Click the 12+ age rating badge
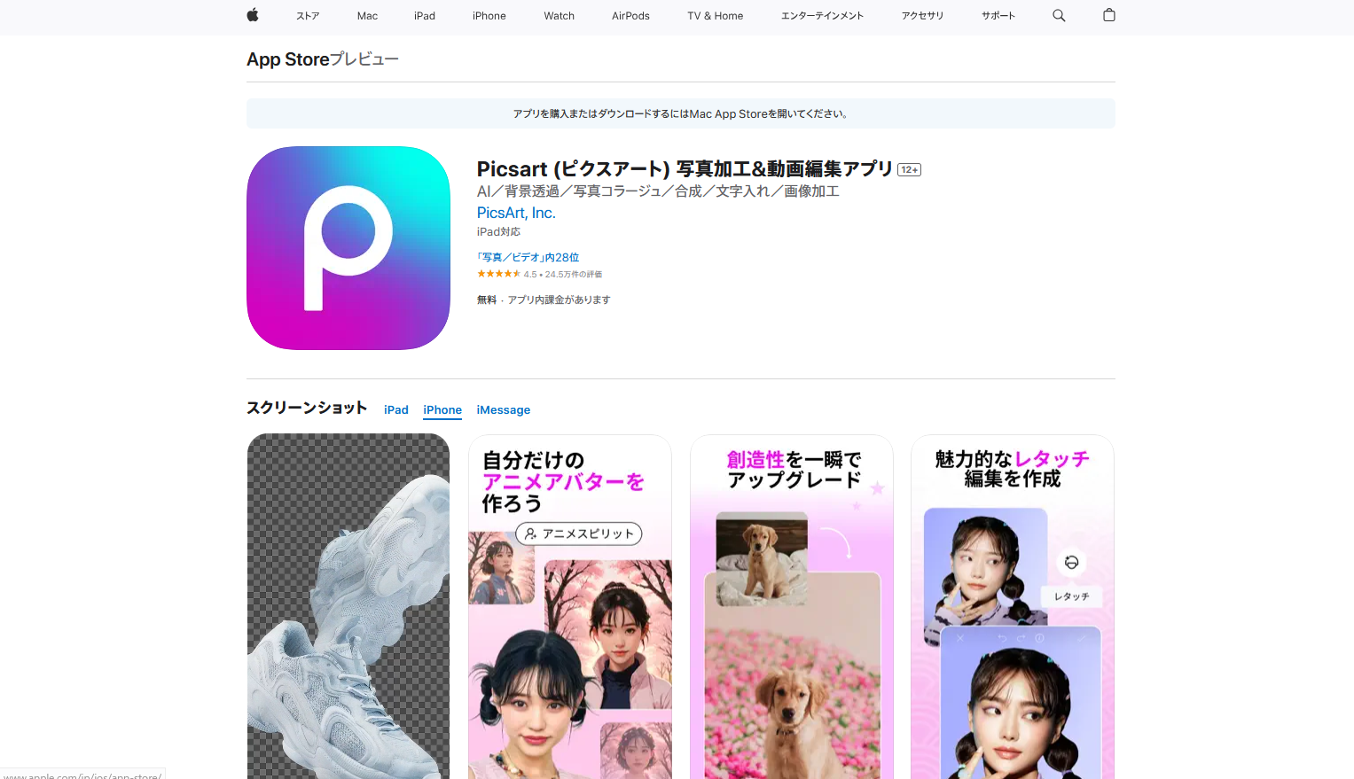The height and width of the screenshot is (779, 1354). coord(909,169)
